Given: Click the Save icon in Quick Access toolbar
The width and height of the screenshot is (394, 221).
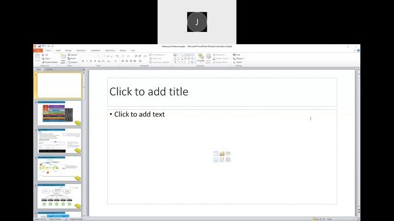Looking at the screenshot, I should (39, 46).
